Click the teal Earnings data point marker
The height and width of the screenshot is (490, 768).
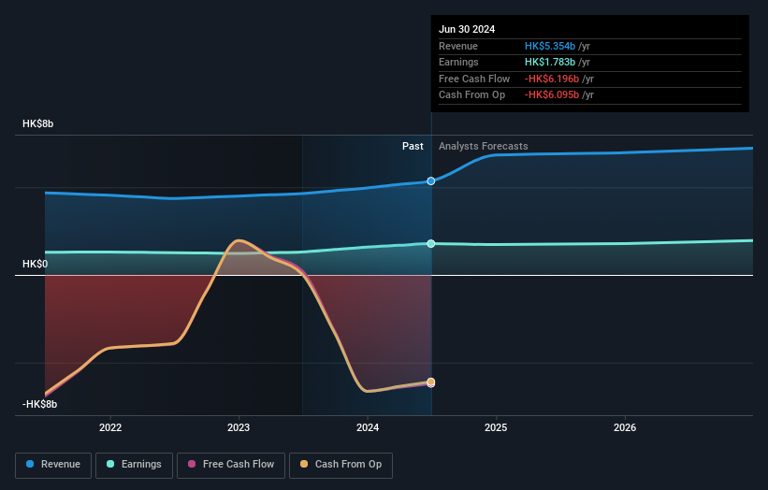pyautogui.click(x=431, y=244)
